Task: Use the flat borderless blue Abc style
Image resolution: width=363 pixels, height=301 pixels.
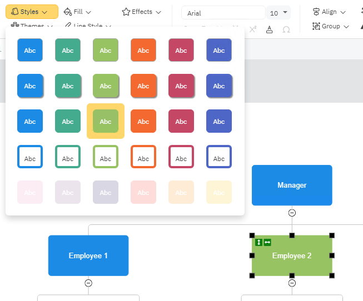Action: (x=30, y=121)
